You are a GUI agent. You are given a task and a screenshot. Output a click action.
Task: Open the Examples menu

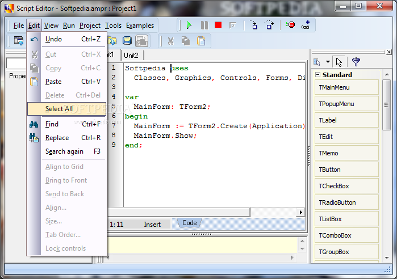[140, 26]
